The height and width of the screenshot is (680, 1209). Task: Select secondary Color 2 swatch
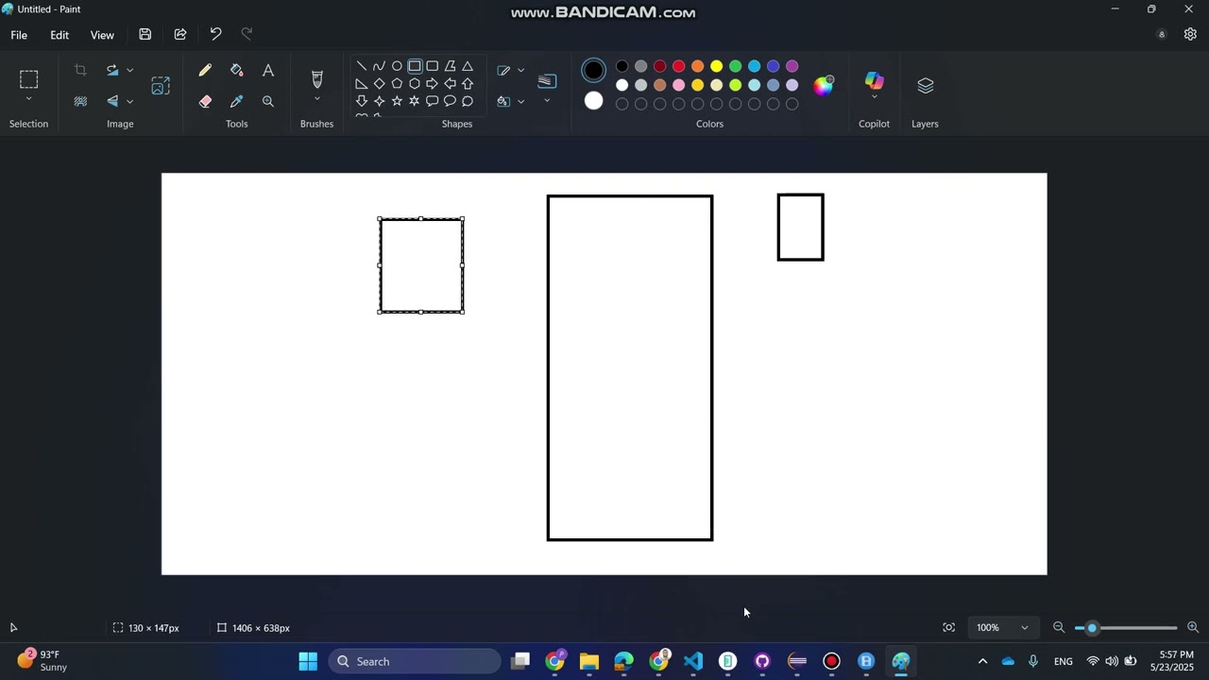tap(593, 100)
